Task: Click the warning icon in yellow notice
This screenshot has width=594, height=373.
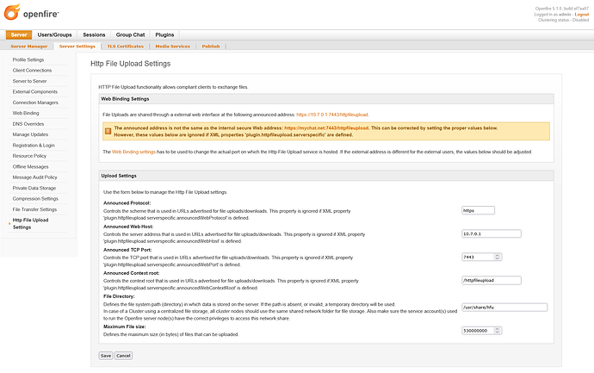Action: 108,131
